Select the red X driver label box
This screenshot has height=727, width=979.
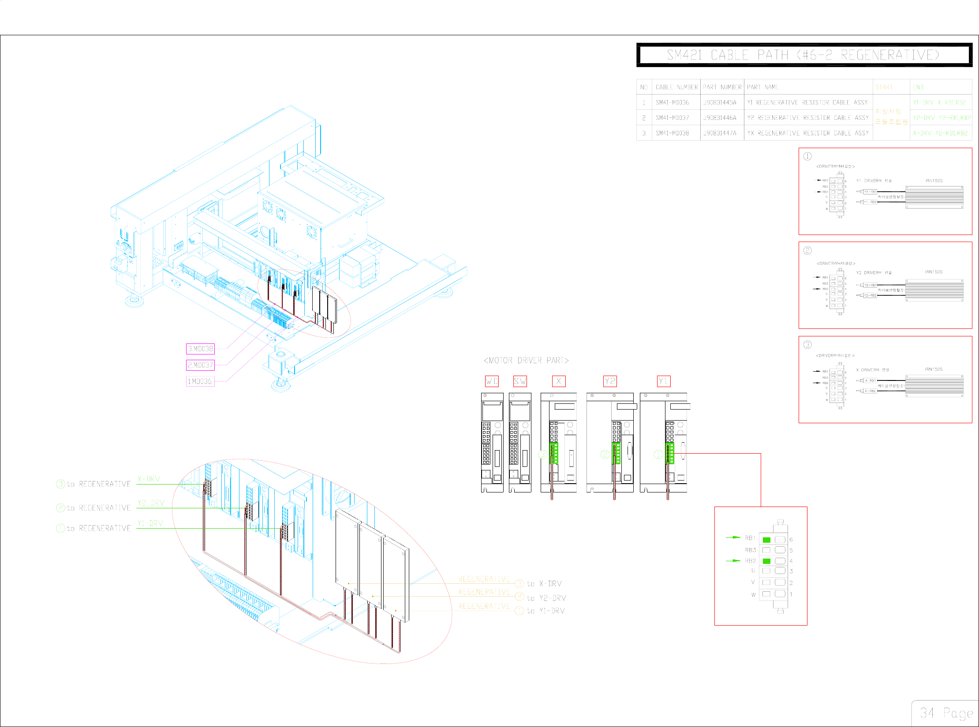point(559,381)
